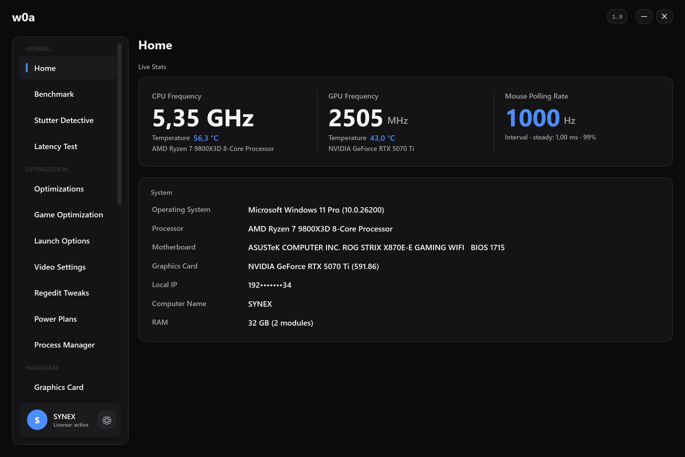
Task: Click 'NVIDIA GeForce RTX 5070 Ti (591.86)' value
Action: point(313,266)
